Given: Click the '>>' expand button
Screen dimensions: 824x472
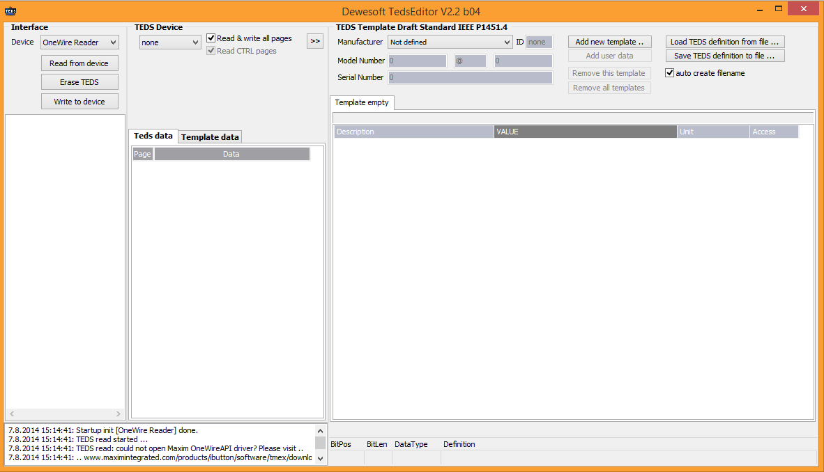Looking at the screenshot, I should [x=315, y=41].
